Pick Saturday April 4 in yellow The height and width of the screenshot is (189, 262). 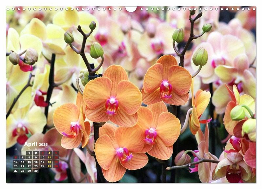coord(49,153)
